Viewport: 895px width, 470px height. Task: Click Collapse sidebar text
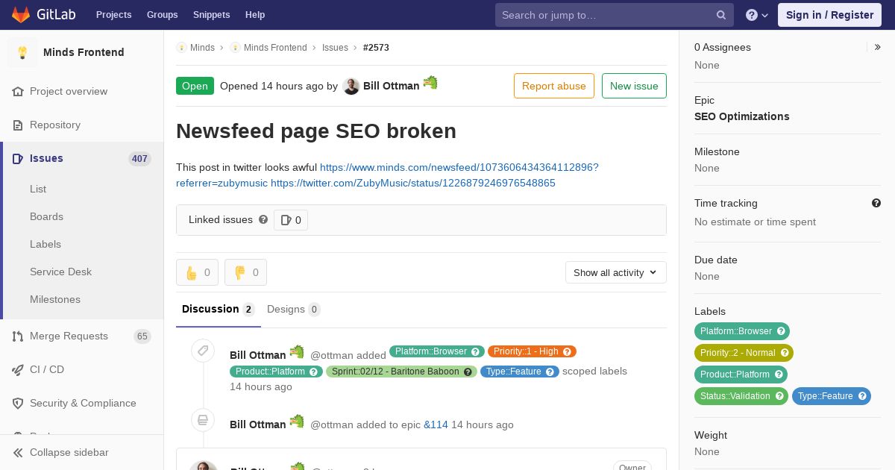point(69,452)
